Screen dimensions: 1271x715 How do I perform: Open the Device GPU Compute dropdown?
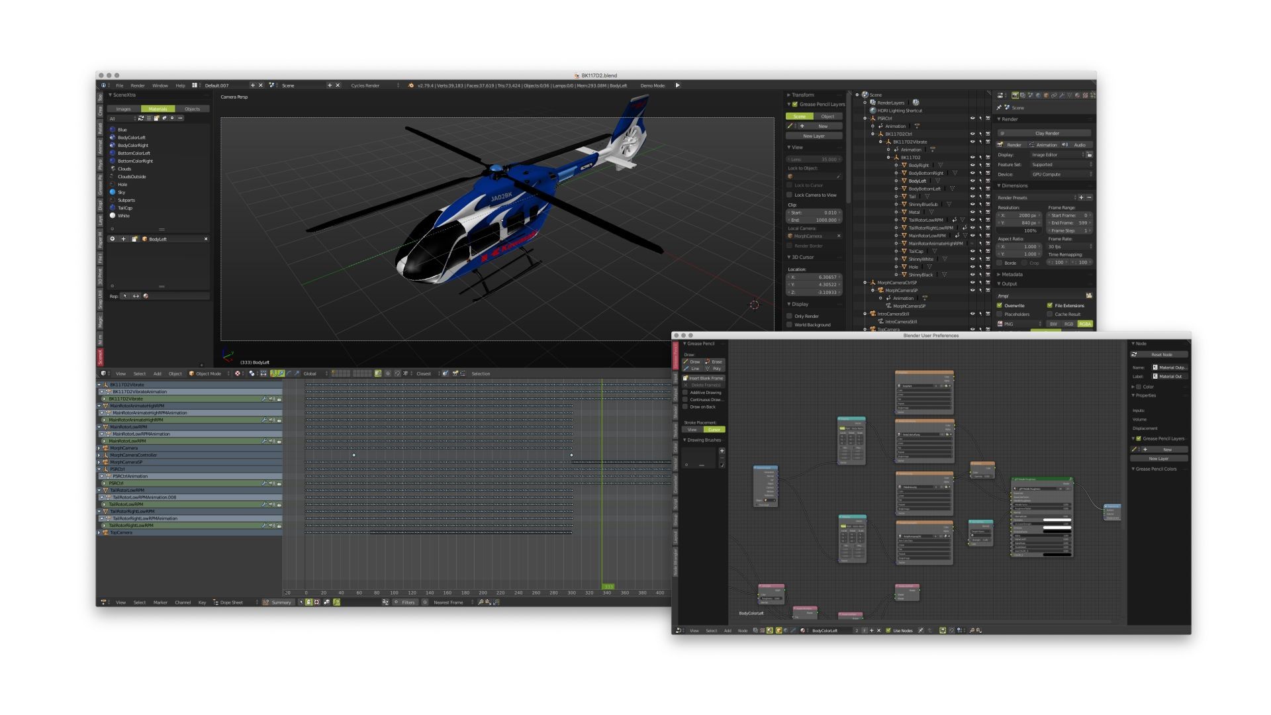(x=1060, y=175)
